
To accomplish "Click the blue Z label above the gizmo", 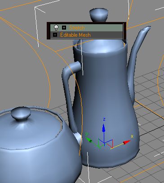I will pos(104,119).
